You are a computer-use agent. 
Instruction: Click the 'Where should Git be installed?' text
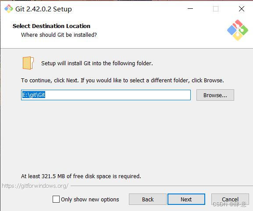(59, 35)
